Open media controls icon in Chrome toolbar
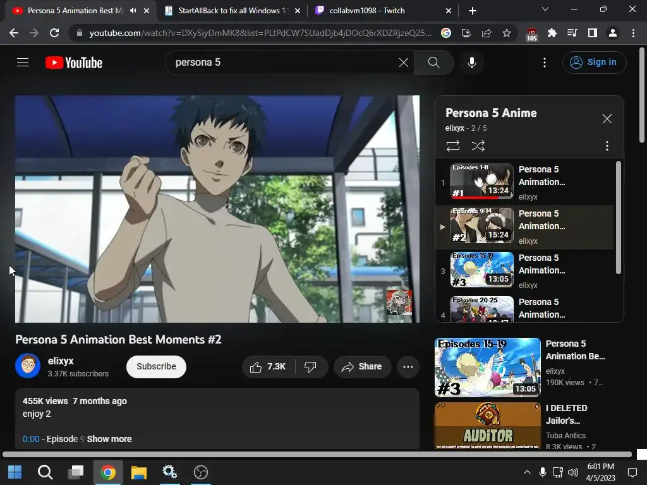The height and width of the screenshot is (485, 647). pos(572,33)
